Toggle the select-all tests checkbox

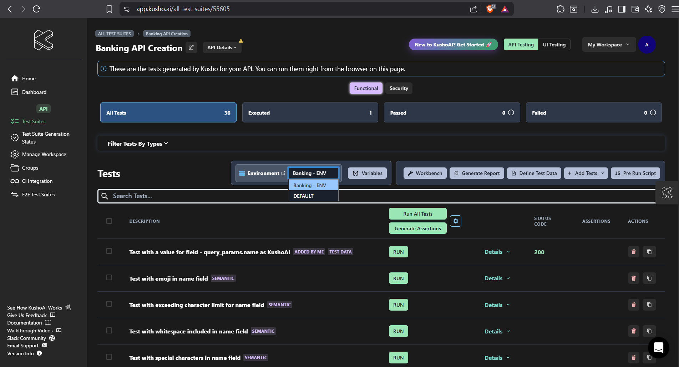click(x=109, y=221)
